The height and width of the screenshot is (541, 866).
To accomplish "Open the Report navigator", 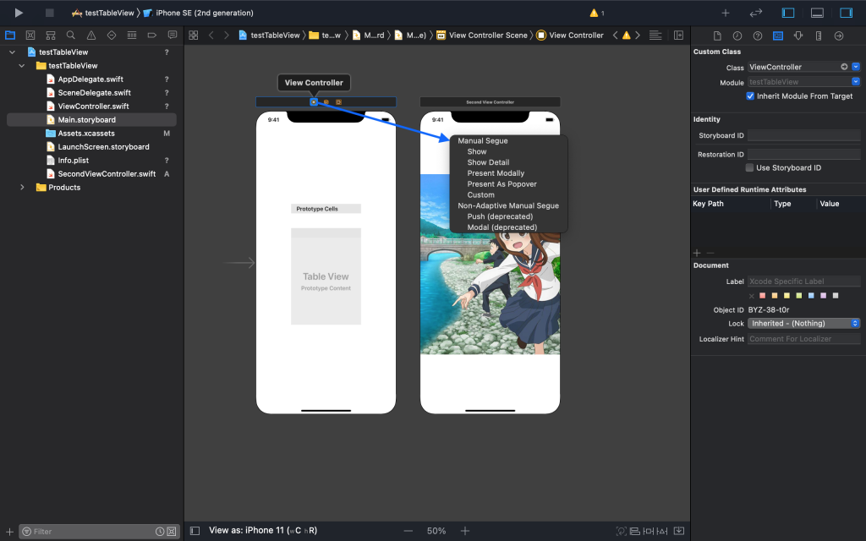I will (173, 36).
